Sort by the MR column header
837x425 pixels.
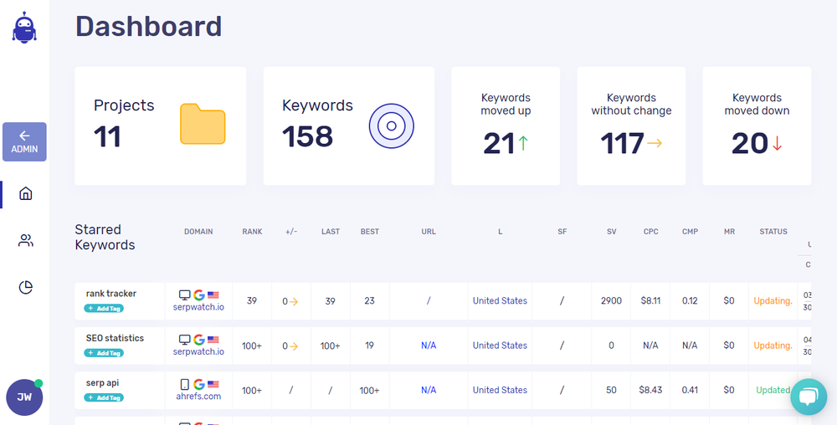point(729,232)
